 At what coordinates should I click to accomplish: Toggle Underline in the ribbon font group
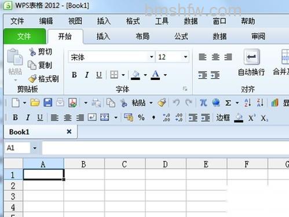click(99, 75)
